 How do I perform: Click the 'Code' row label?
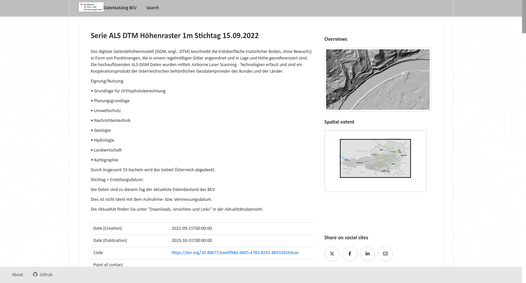pyautogui.click(x=98, y=253)
